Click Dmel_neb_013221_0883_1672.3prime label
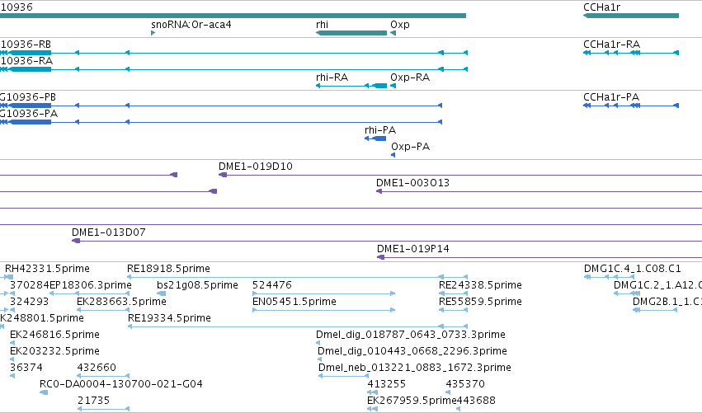 [415, 368]
